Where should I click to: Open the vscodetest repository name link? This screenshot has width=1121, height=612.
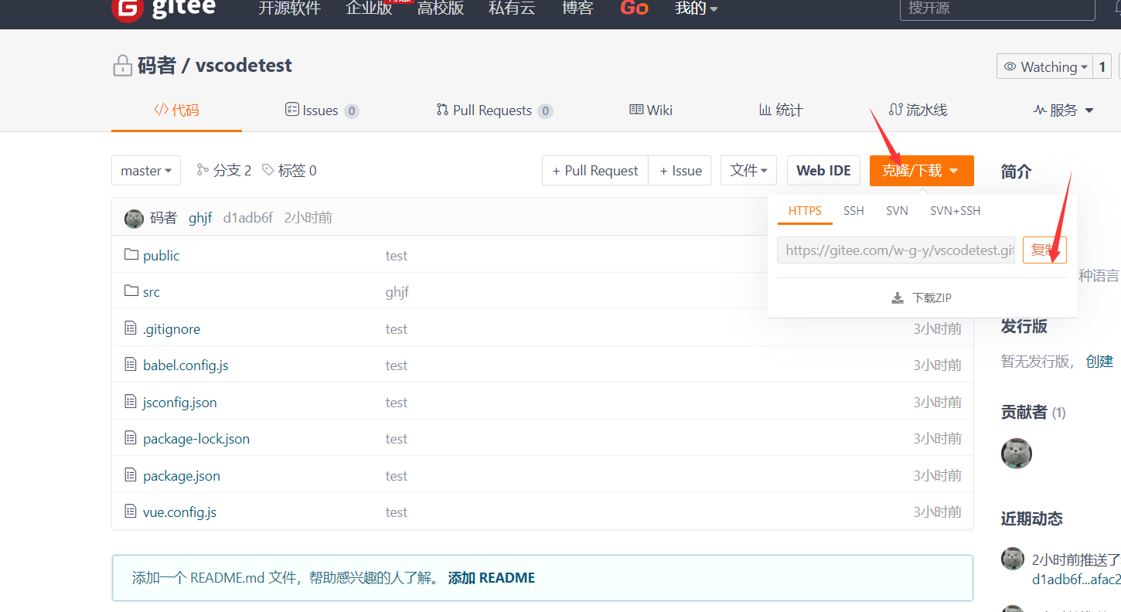pos(244,66)
